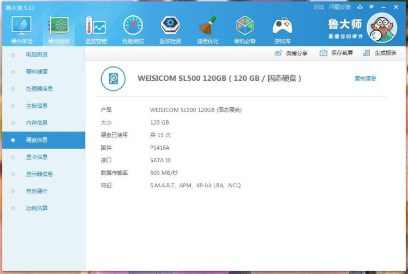Click the radio dot beside 处理器信息

(13, 89)
